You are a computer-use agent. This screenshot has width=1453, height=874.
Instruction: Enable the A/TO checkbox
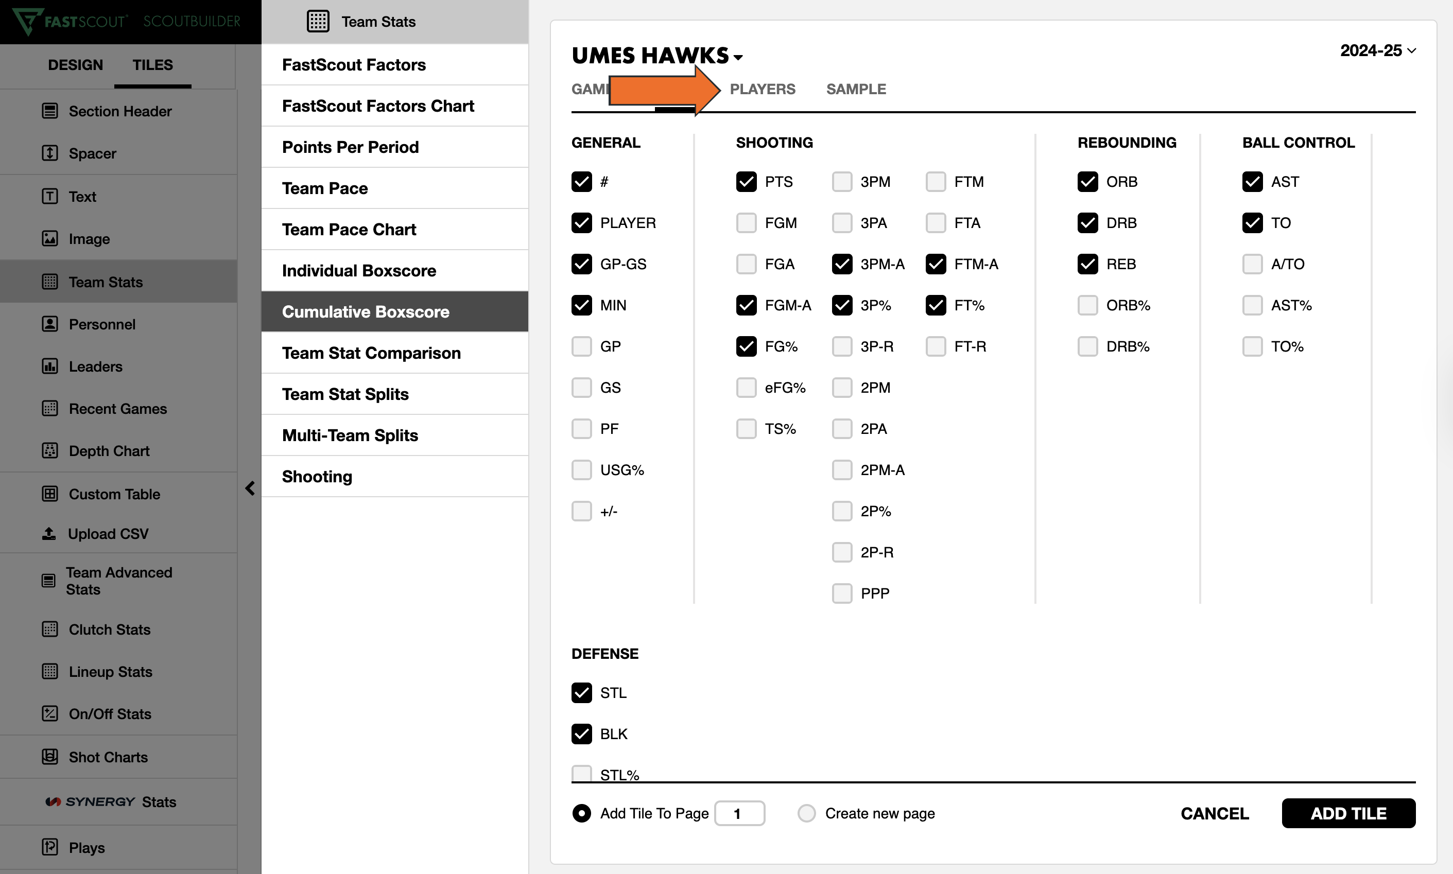1253,264
